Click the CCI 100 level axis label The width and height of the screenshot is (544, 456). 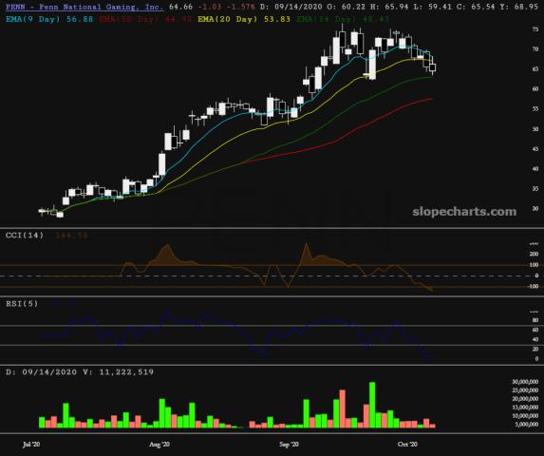[534, 265]
